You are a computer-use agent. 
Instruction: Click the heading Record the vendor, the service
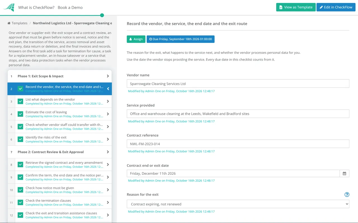coord(187,24)
